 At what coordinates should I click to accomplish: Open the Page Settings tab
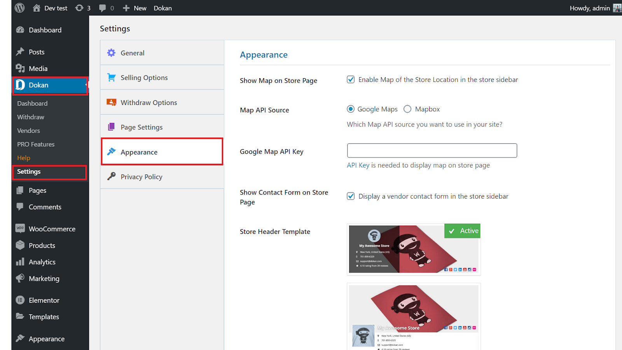(162, 127)
